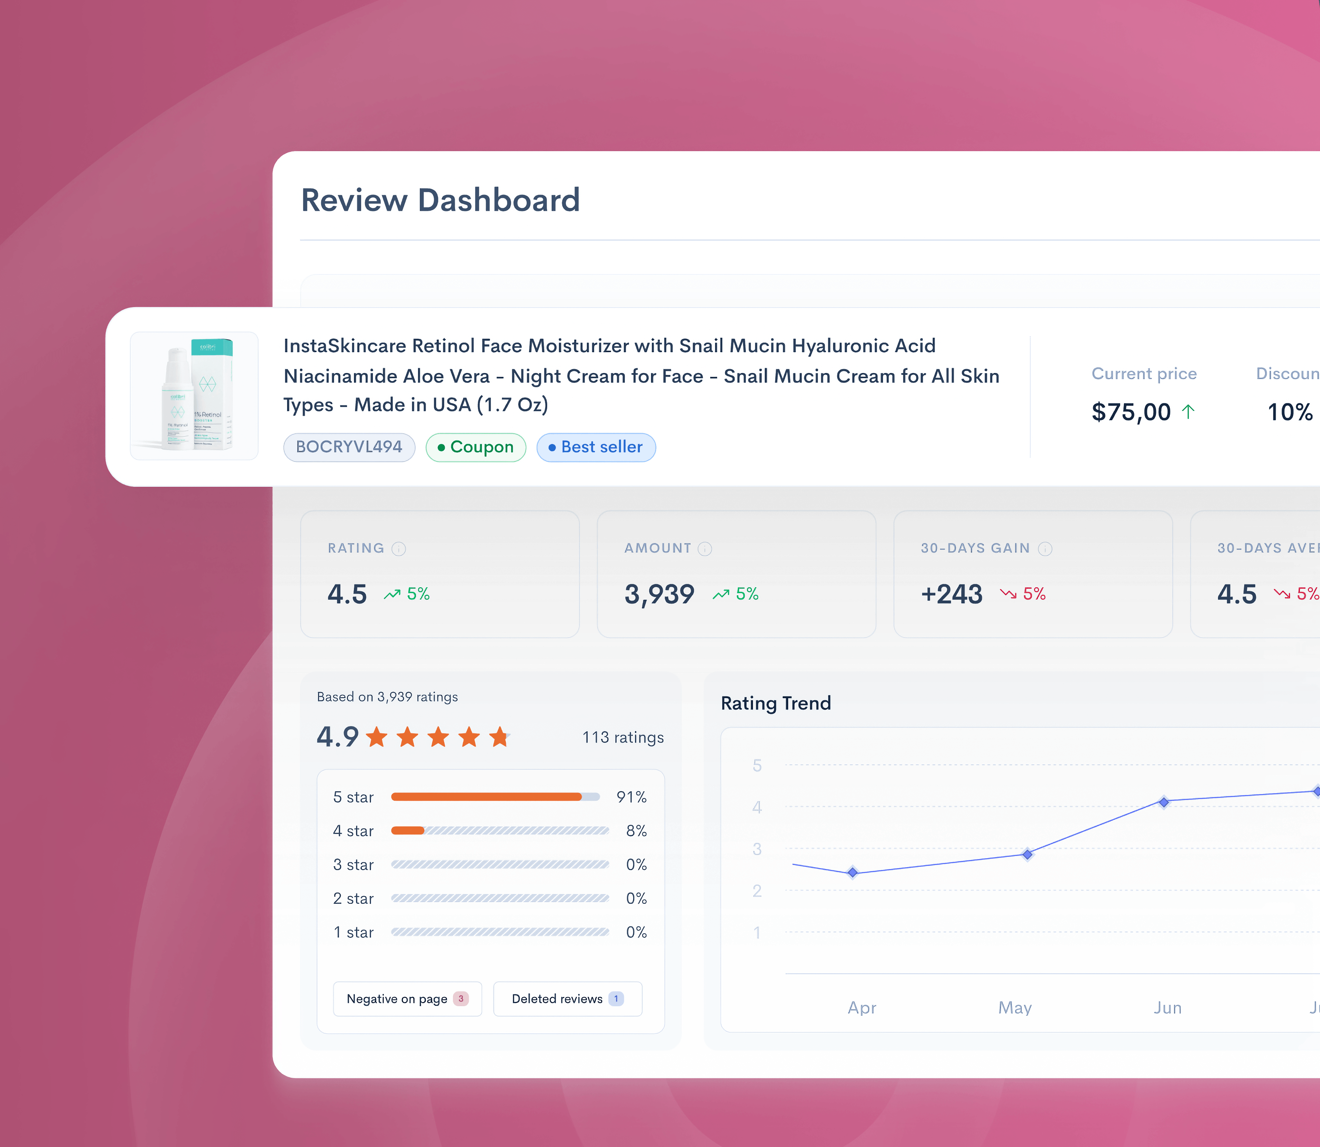Viewport: 1320px width, 1147px height.
Task: Click the blue 1 count badge on Deleted reviews
Action: point(616,999)
